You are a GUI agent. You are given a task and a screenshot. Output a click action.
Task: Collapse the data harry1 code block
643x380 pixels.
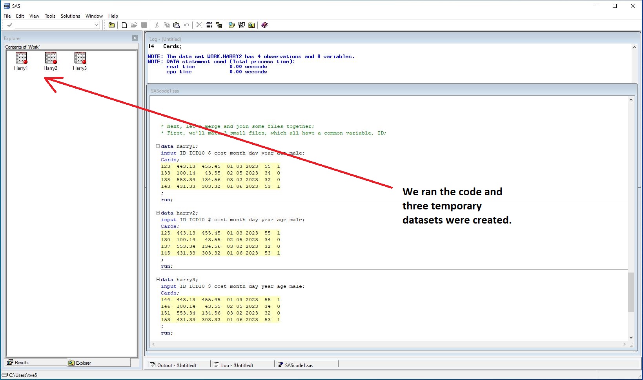click(x=158, y=146)
